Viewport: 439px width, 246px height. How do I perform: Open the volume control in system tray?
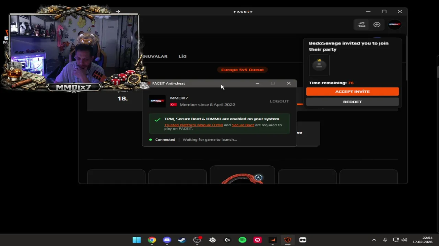[x=404, y=240]
